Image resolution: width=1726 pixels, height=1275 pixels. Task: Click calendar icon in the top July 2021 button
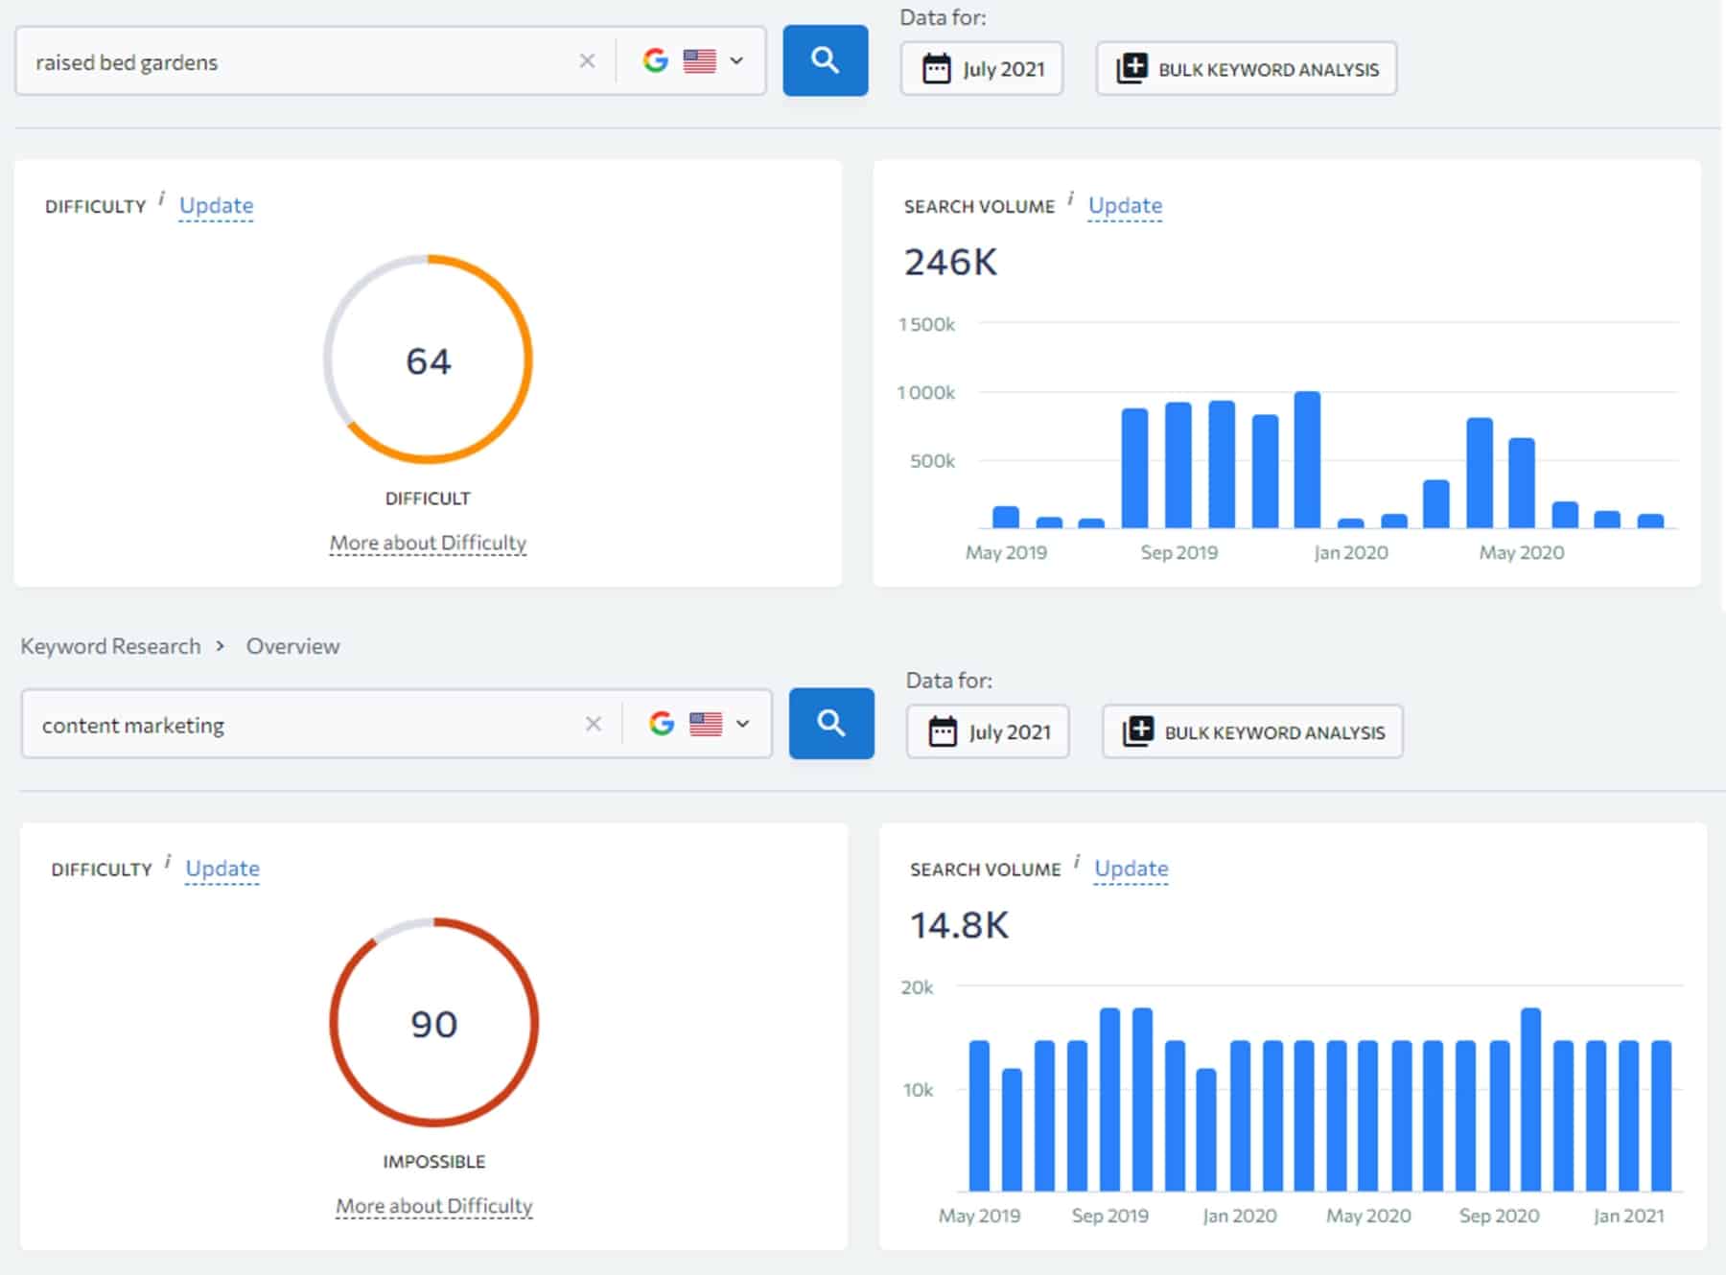tap(936, 69)
